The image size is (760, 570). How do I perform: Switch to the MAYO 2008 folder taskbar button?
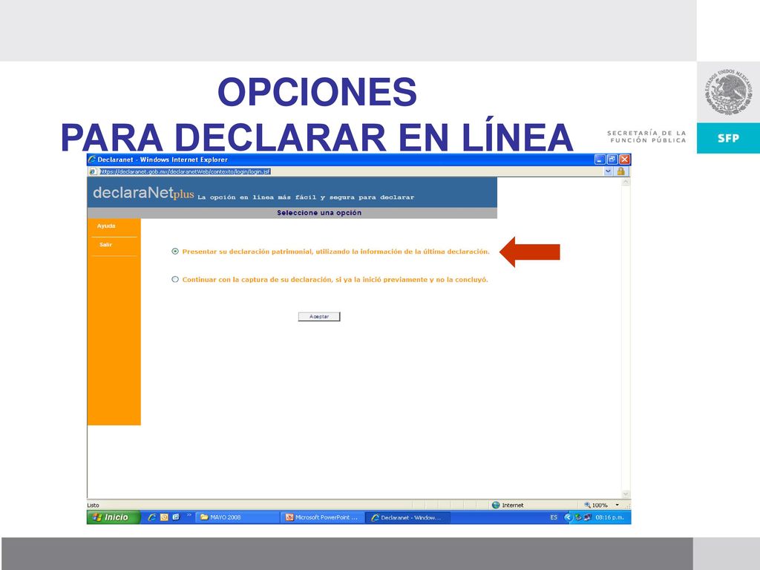coord(237,517)
